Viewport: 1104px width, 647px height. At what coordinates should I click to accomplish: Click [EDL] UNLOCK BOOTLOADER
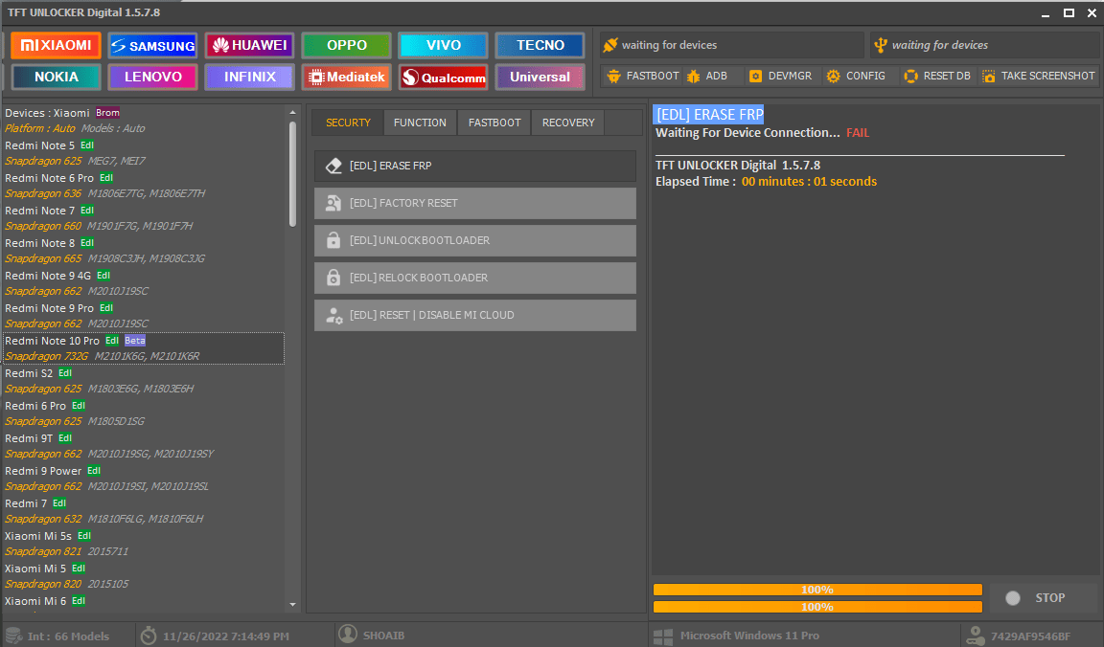[x=474, y=240]
